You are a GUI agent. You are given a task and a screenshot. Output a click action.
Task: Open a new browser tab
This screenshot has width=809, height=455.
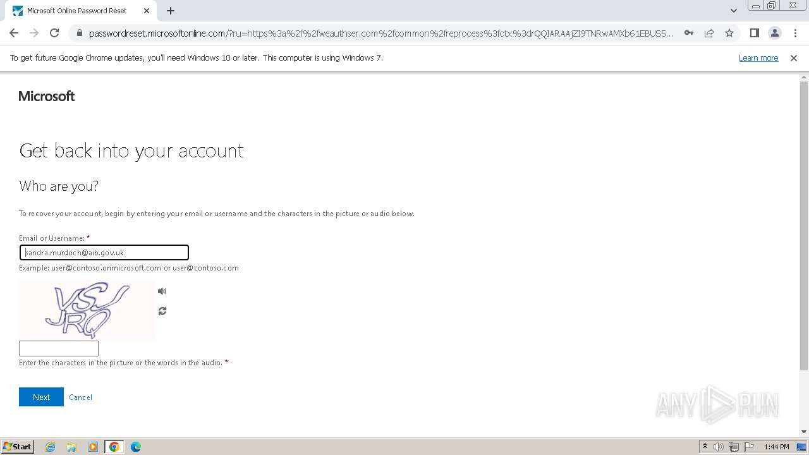pos(171,11)
